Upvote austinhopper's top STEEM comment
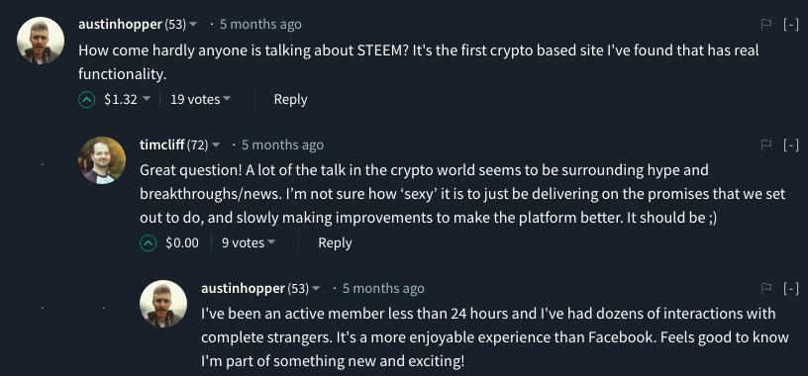This screenshot has height=376, width=808. point(86,99)
